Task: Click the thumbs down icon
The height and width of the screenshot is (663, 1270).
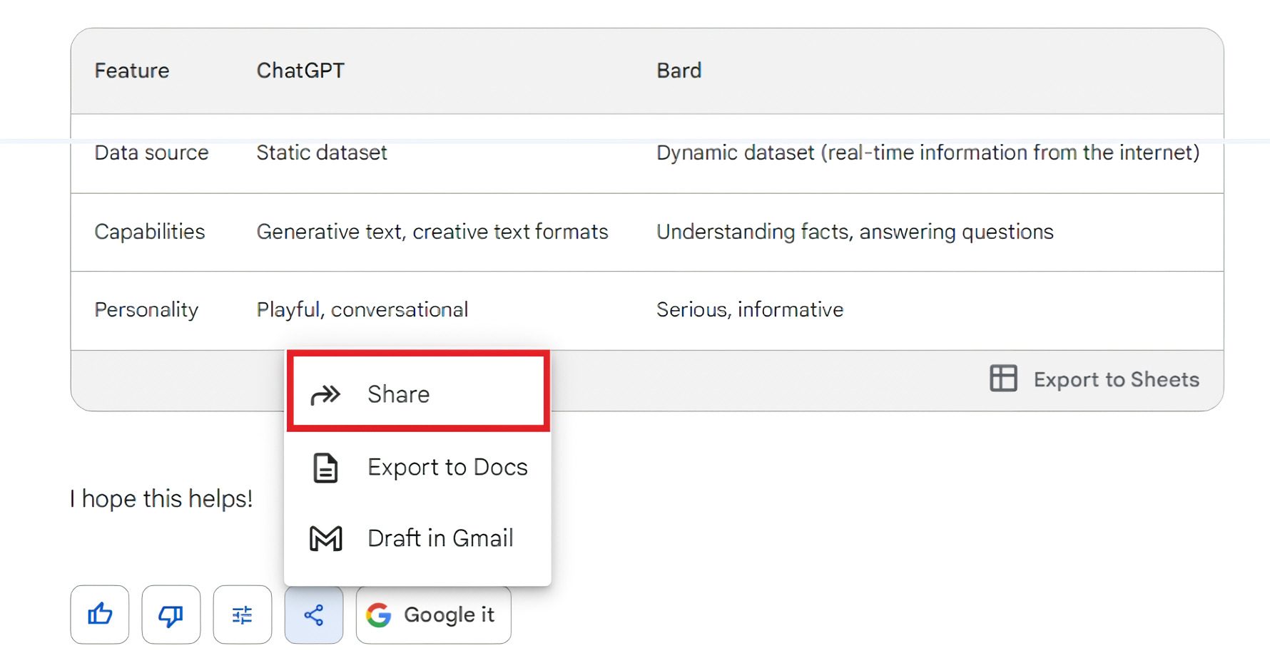Action: [x=171, y=615]
